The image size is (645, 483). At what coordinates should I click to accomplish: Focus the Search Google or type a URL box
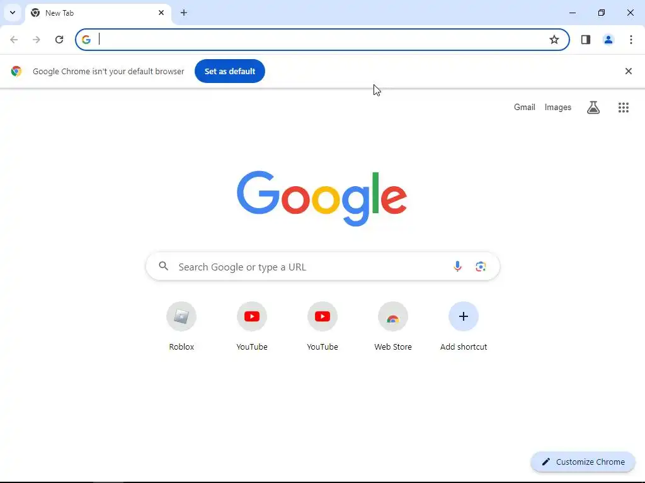tap(323, 267)
